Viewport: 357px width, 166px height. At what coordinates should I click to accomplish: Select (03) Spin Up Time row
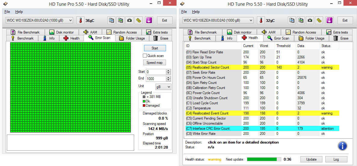[262, 57]
